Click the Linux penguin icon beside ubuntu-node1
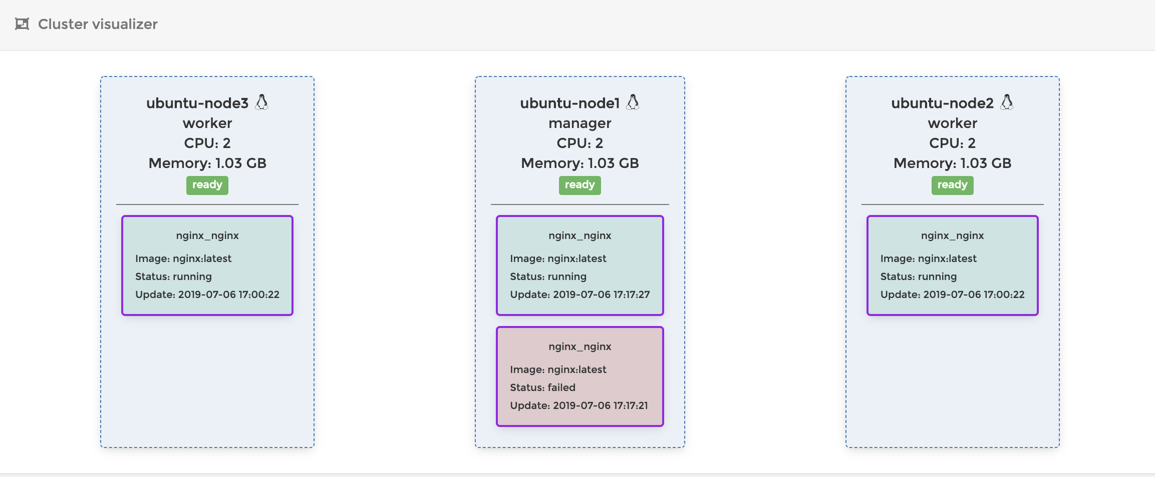 click(x=633, y=102)
